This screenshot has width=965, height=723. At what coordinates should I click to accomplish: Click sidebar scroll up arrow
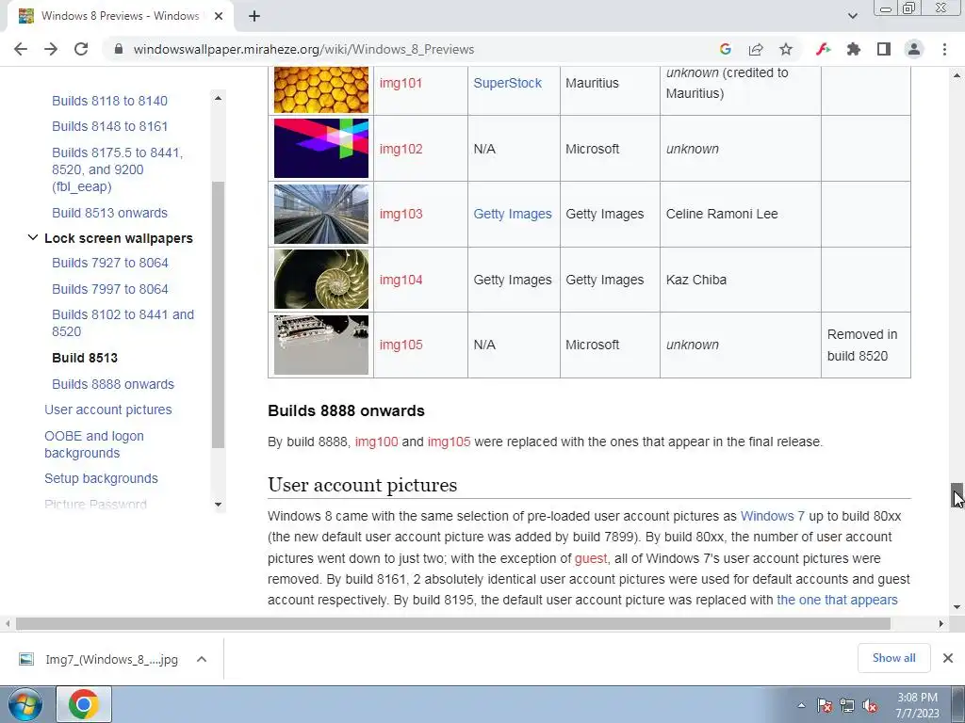tap(218, 98)
